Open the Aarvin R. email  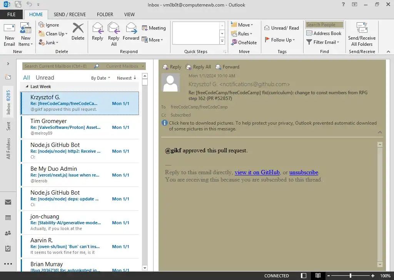(80, 247)
